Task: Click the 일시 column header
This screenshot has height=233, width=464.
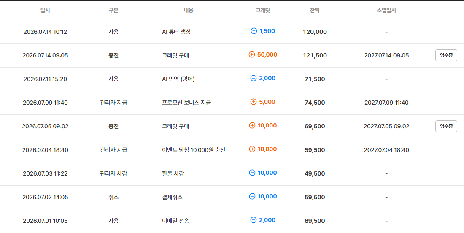Action: pos(45,11)
